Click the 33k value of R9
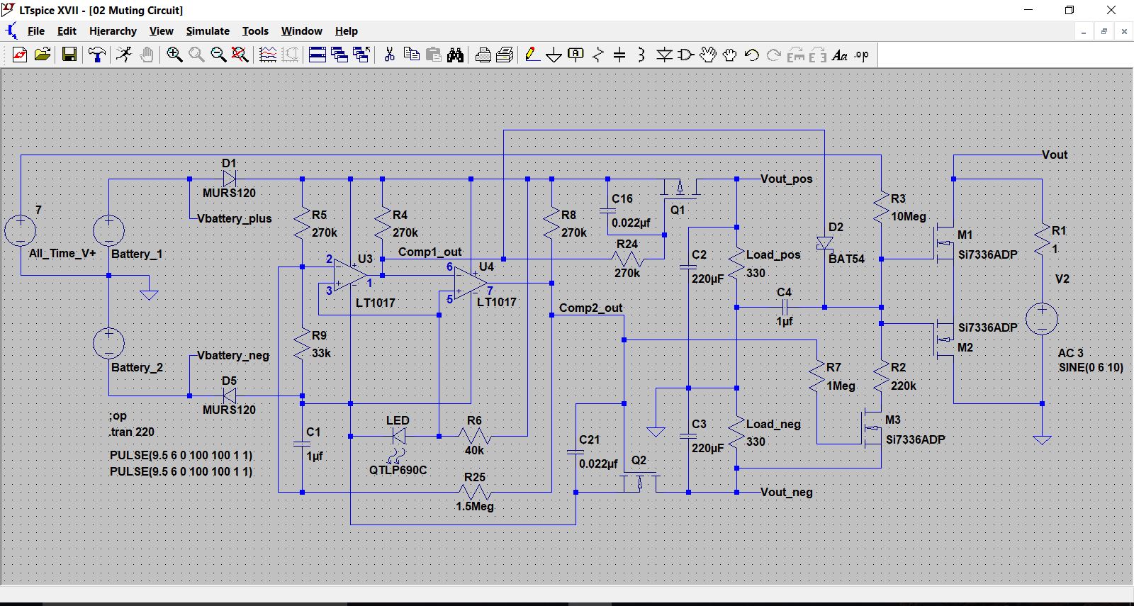This screenshot has height=606, width=1134. tap(322, 353)
